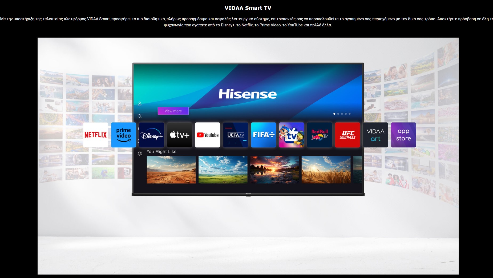Viewport: 493px width, 278px height.
Task: Click the user profile icon in TV sidebar
Action: [140, 103]
